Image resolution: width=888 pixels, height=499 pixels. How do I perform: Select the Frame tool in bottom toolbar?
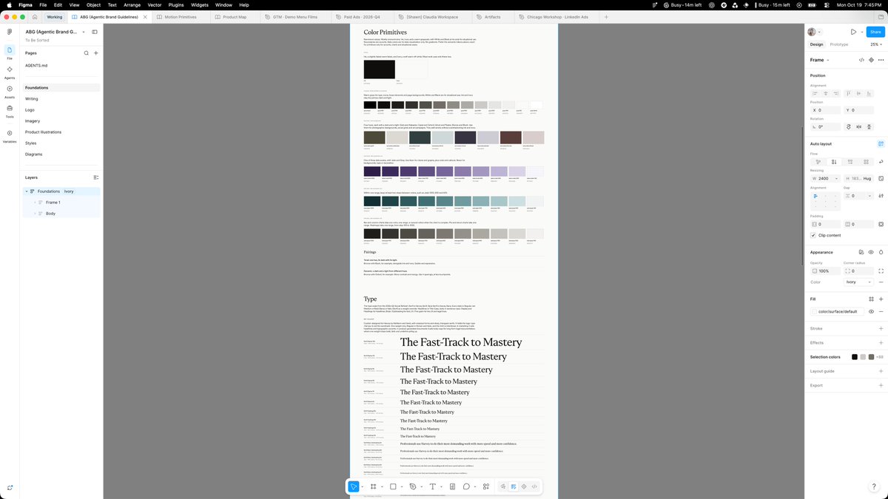[x=373, y=486]
